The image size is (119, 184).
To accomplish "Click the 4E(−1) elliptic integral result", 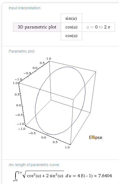I will (x=84, y=176).
